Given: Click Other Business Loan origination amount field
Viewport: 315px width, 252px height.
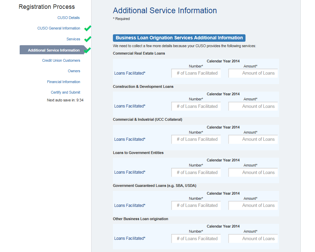Looking at the screenshot, I should [253, 238].
